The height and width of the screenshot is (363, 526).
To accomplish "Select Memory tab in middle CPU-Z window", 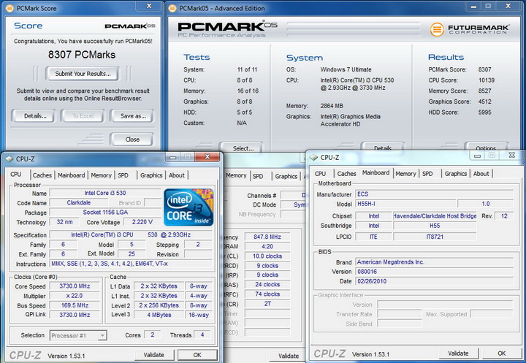I will click(x=236, y=175).
